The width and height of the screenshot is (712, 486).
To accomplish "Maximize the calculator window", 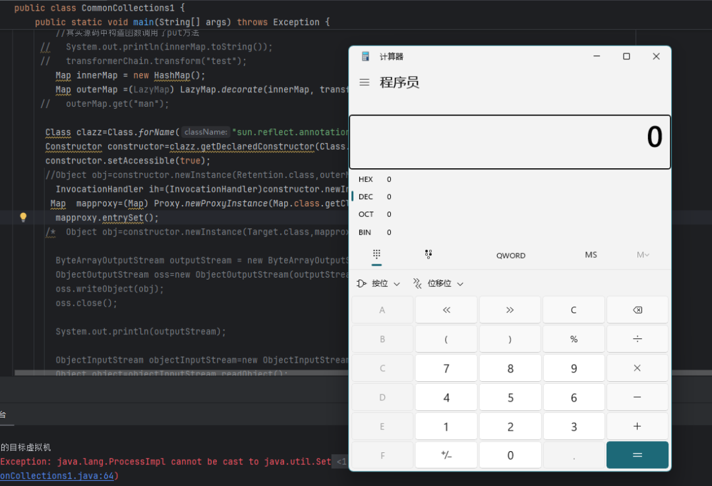I will [626, 56].
